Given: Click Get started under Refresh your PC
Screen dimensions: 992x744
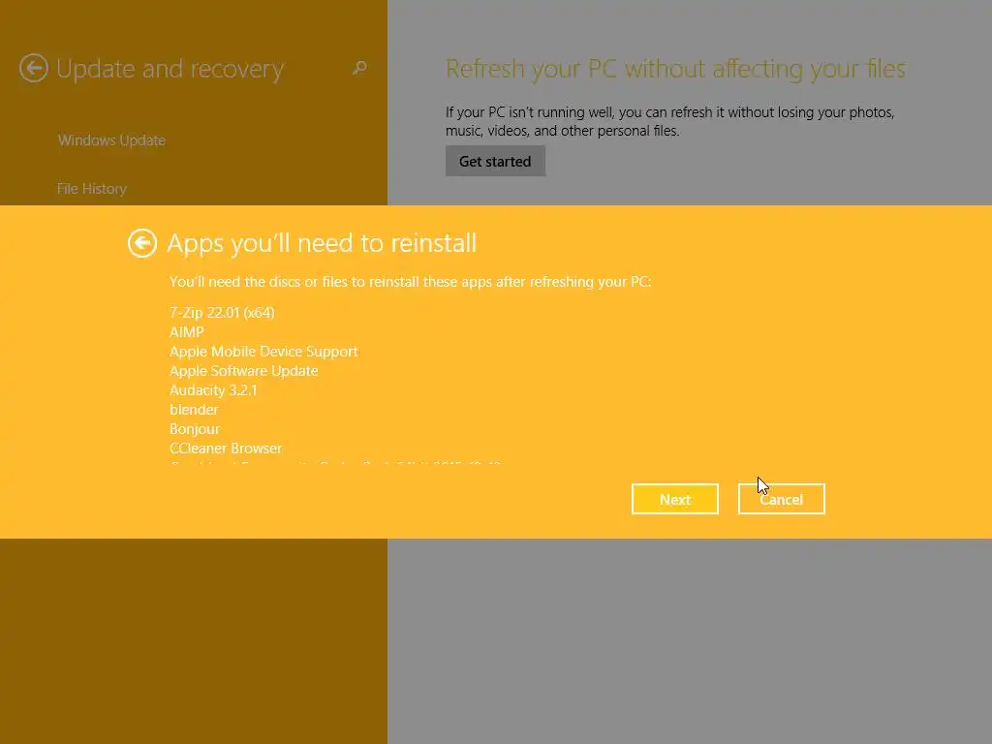Looking at the screenshot, I should [495, 162].
